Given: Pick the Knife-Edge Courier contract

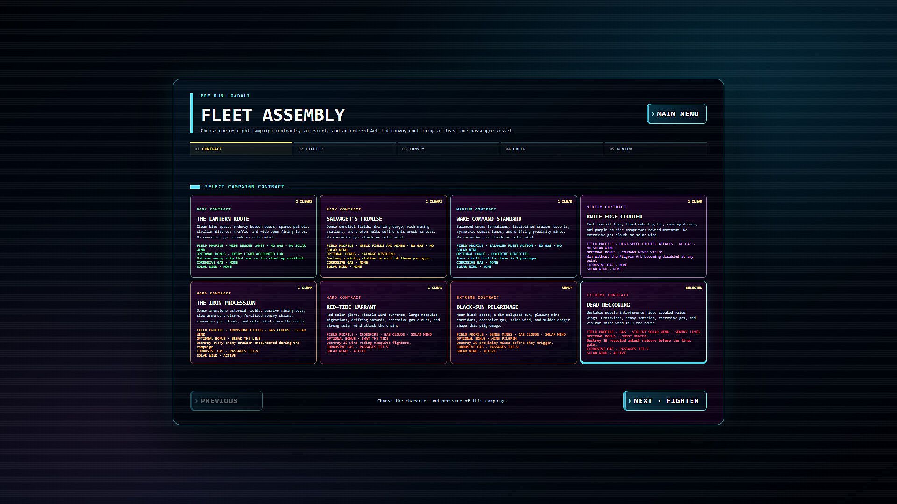Looking at the screenshot, I should coord(643,236).
